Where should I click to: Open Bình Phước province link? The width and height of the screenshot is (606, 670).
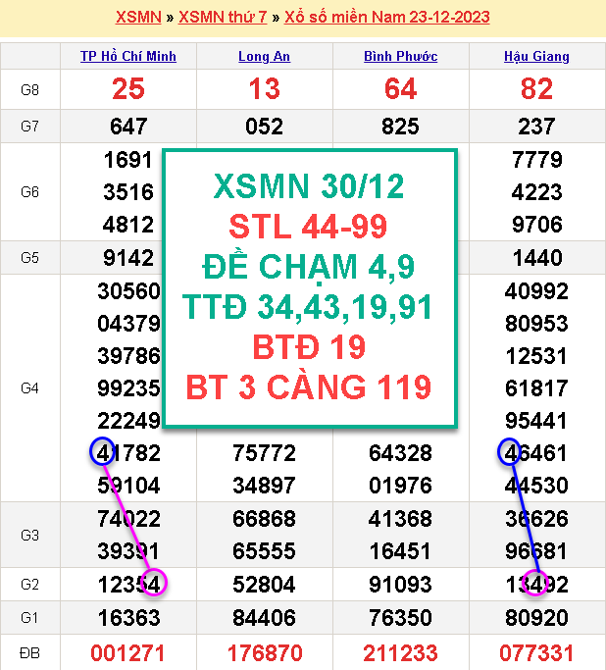(x=401, y=56)
